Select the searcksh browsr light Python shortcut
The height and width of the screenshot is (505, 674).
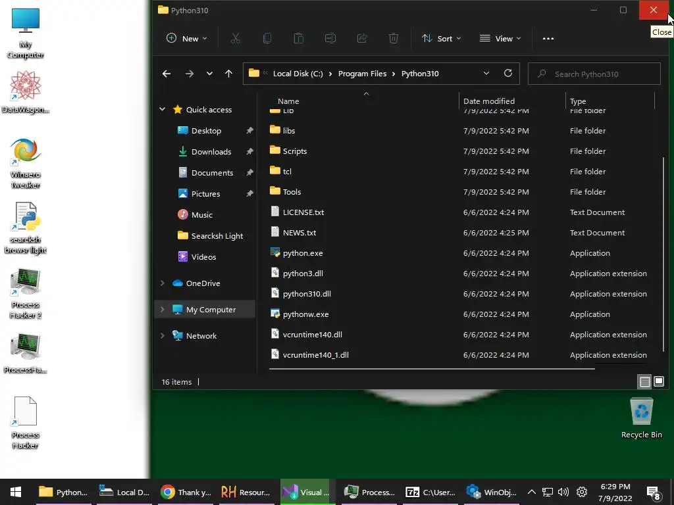(x=26, y=228)
